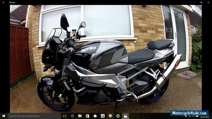Click the house-shaped taskbar icon
This screenshot has height=119, width=212.
coord(95,116)
